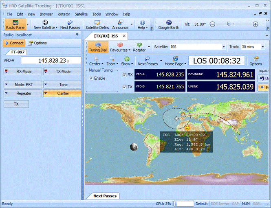Open the Browser menu
This screenshot has width=271, height=208.
click(46, 14)
